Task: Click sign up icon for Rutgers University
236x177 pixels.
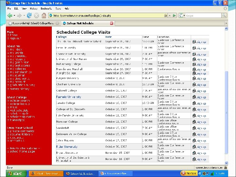Action: 194,78
